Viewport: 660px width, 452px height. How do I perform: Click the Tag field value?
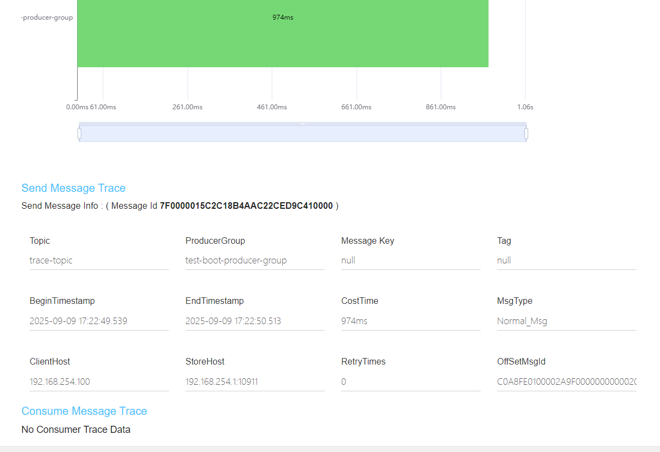566,261
